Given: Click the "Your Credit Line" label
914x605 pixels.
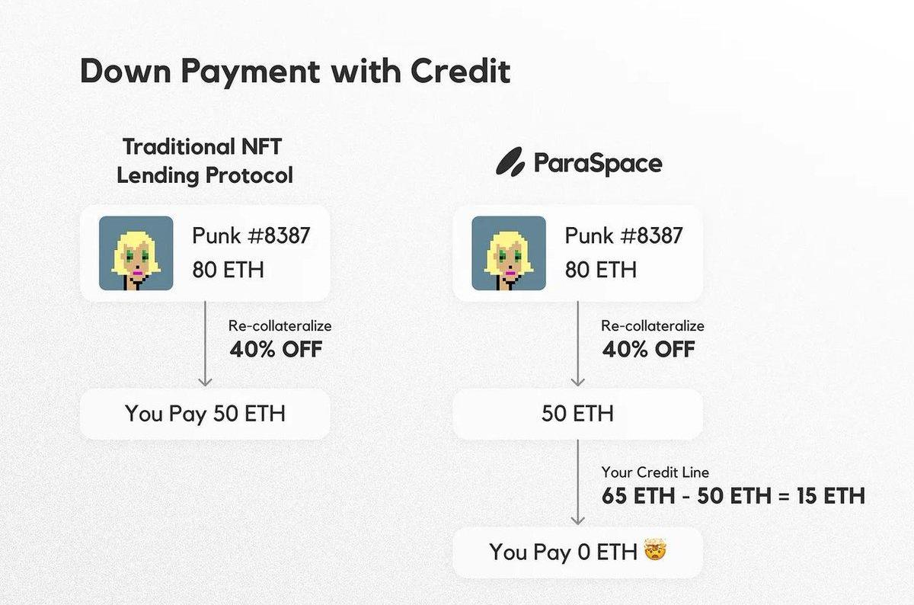Looking at the screenshot, I should pyautogui.click(x=655, y=472).
